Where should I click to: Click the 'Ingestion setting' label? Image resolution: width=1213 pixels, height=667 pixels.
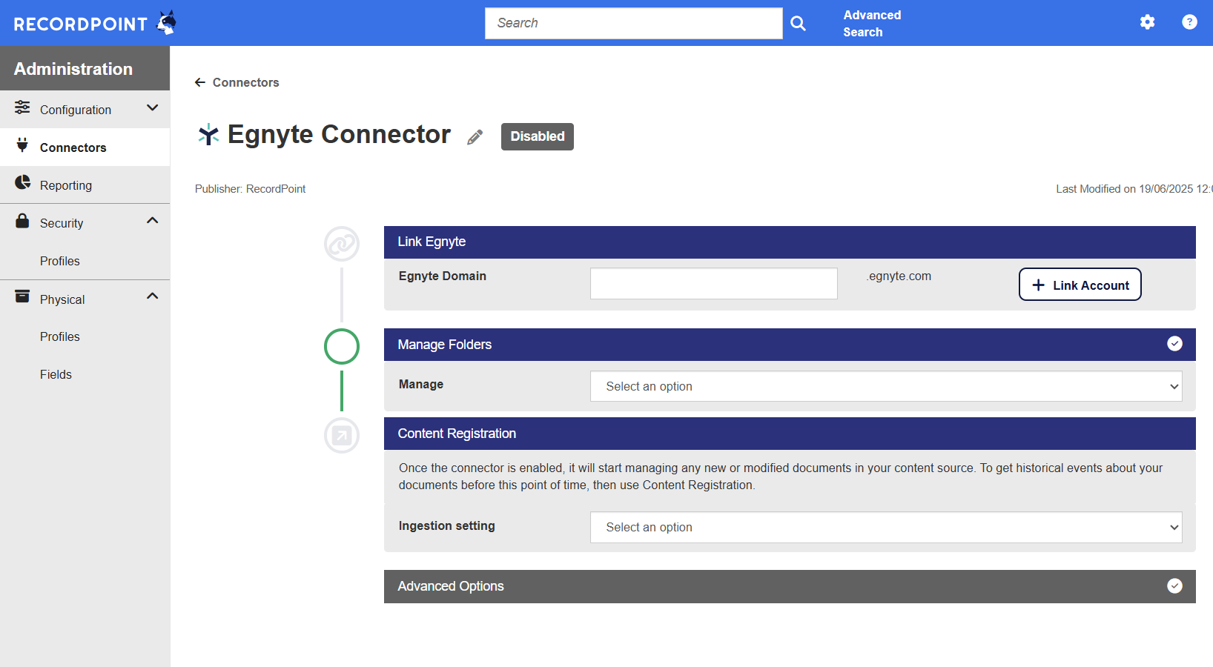coord(446,525)
